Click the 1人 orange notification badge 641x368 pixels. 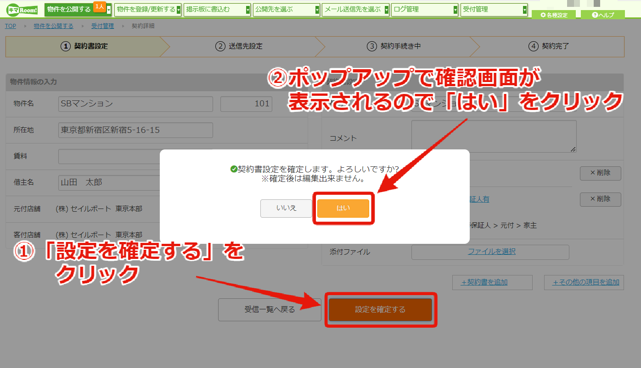tap(99, 6)
